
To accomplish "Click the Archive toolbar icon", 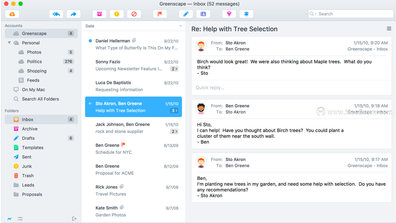I will 99,14.
